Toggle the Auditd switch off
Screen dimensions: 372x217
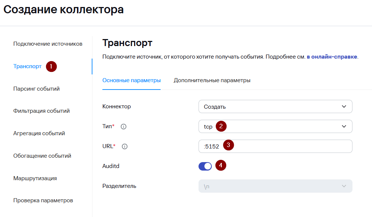pos(205,166)
